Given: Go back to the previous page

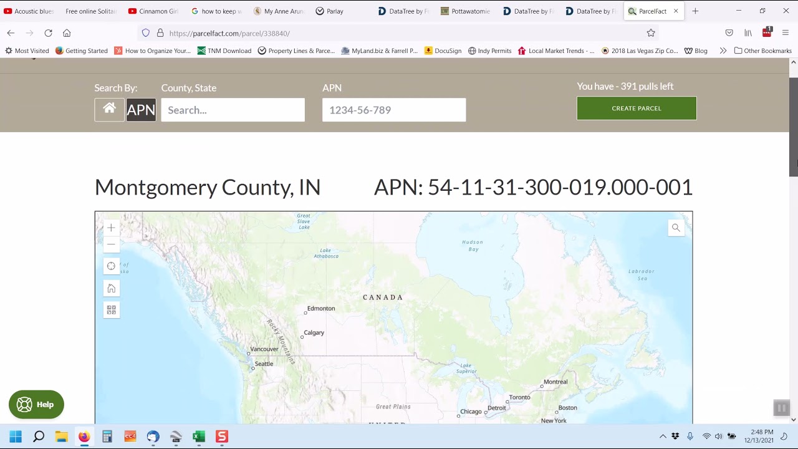Looking at the screenshot, I should tap(11, 33).
